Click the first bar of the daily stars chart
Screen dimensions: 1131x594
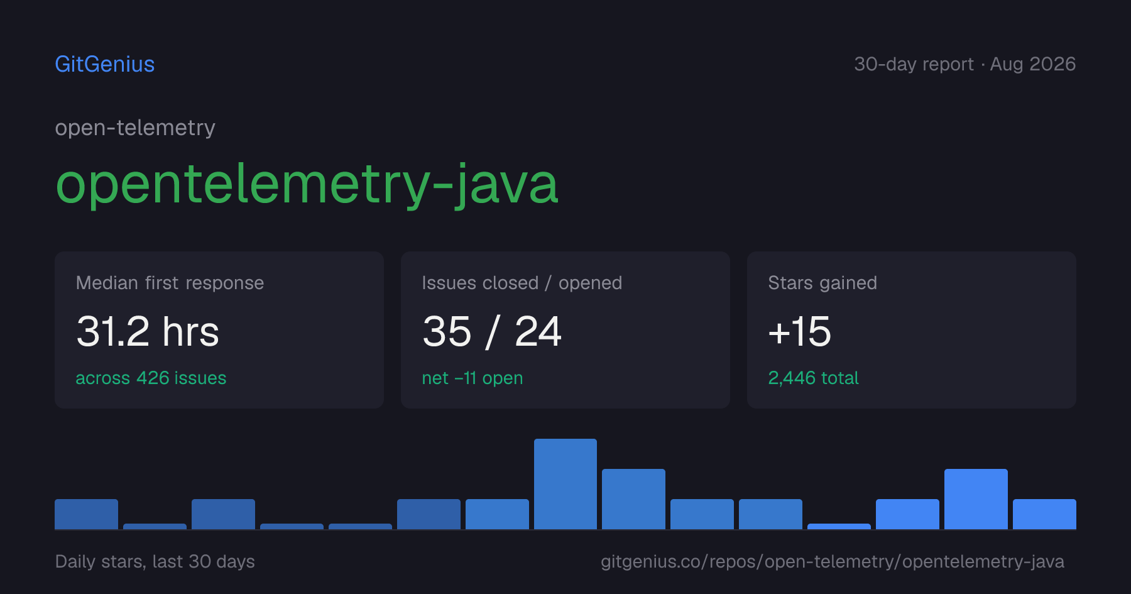[x=86, y=514]
